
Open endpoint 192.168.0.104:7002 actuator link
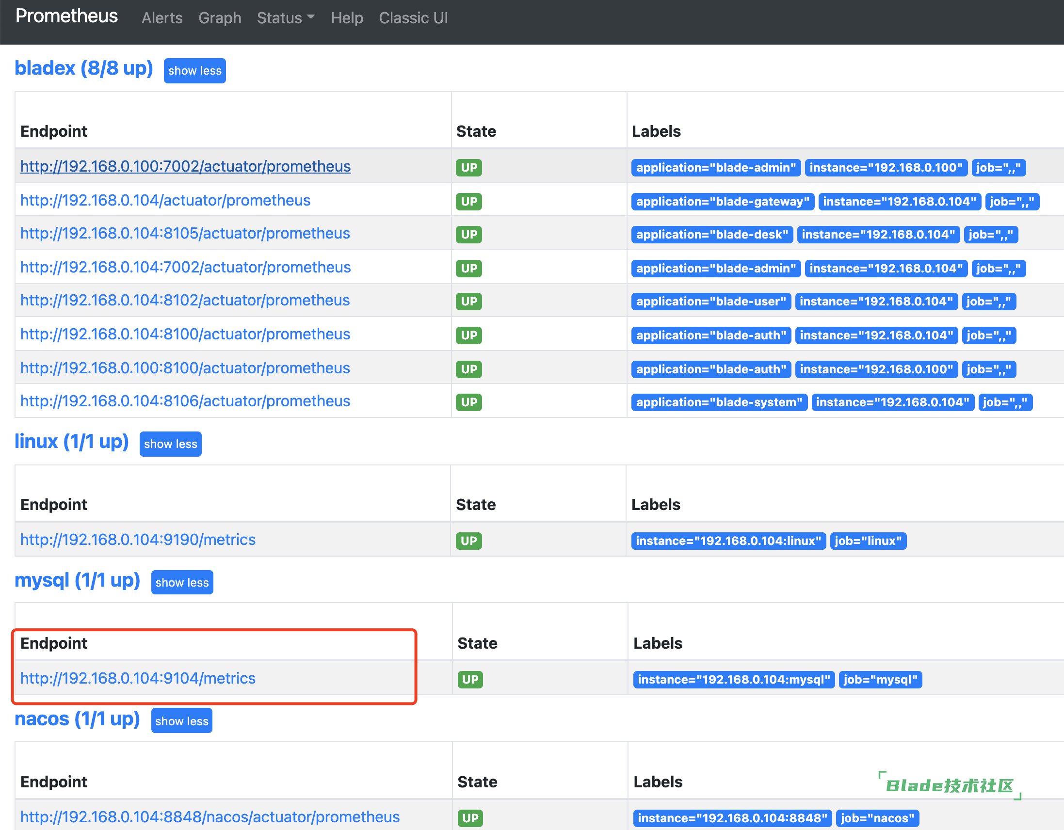[186, 267]
